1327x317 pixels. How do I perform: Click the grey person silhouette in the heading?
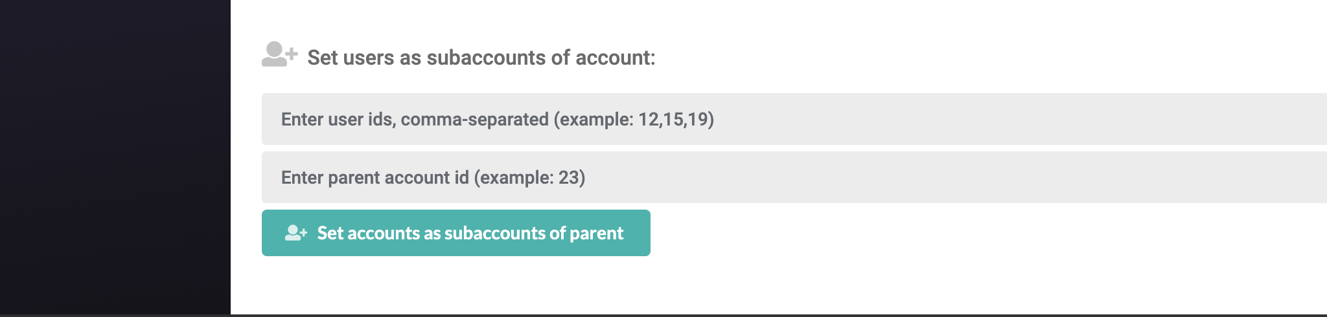[x=274, y=54]
